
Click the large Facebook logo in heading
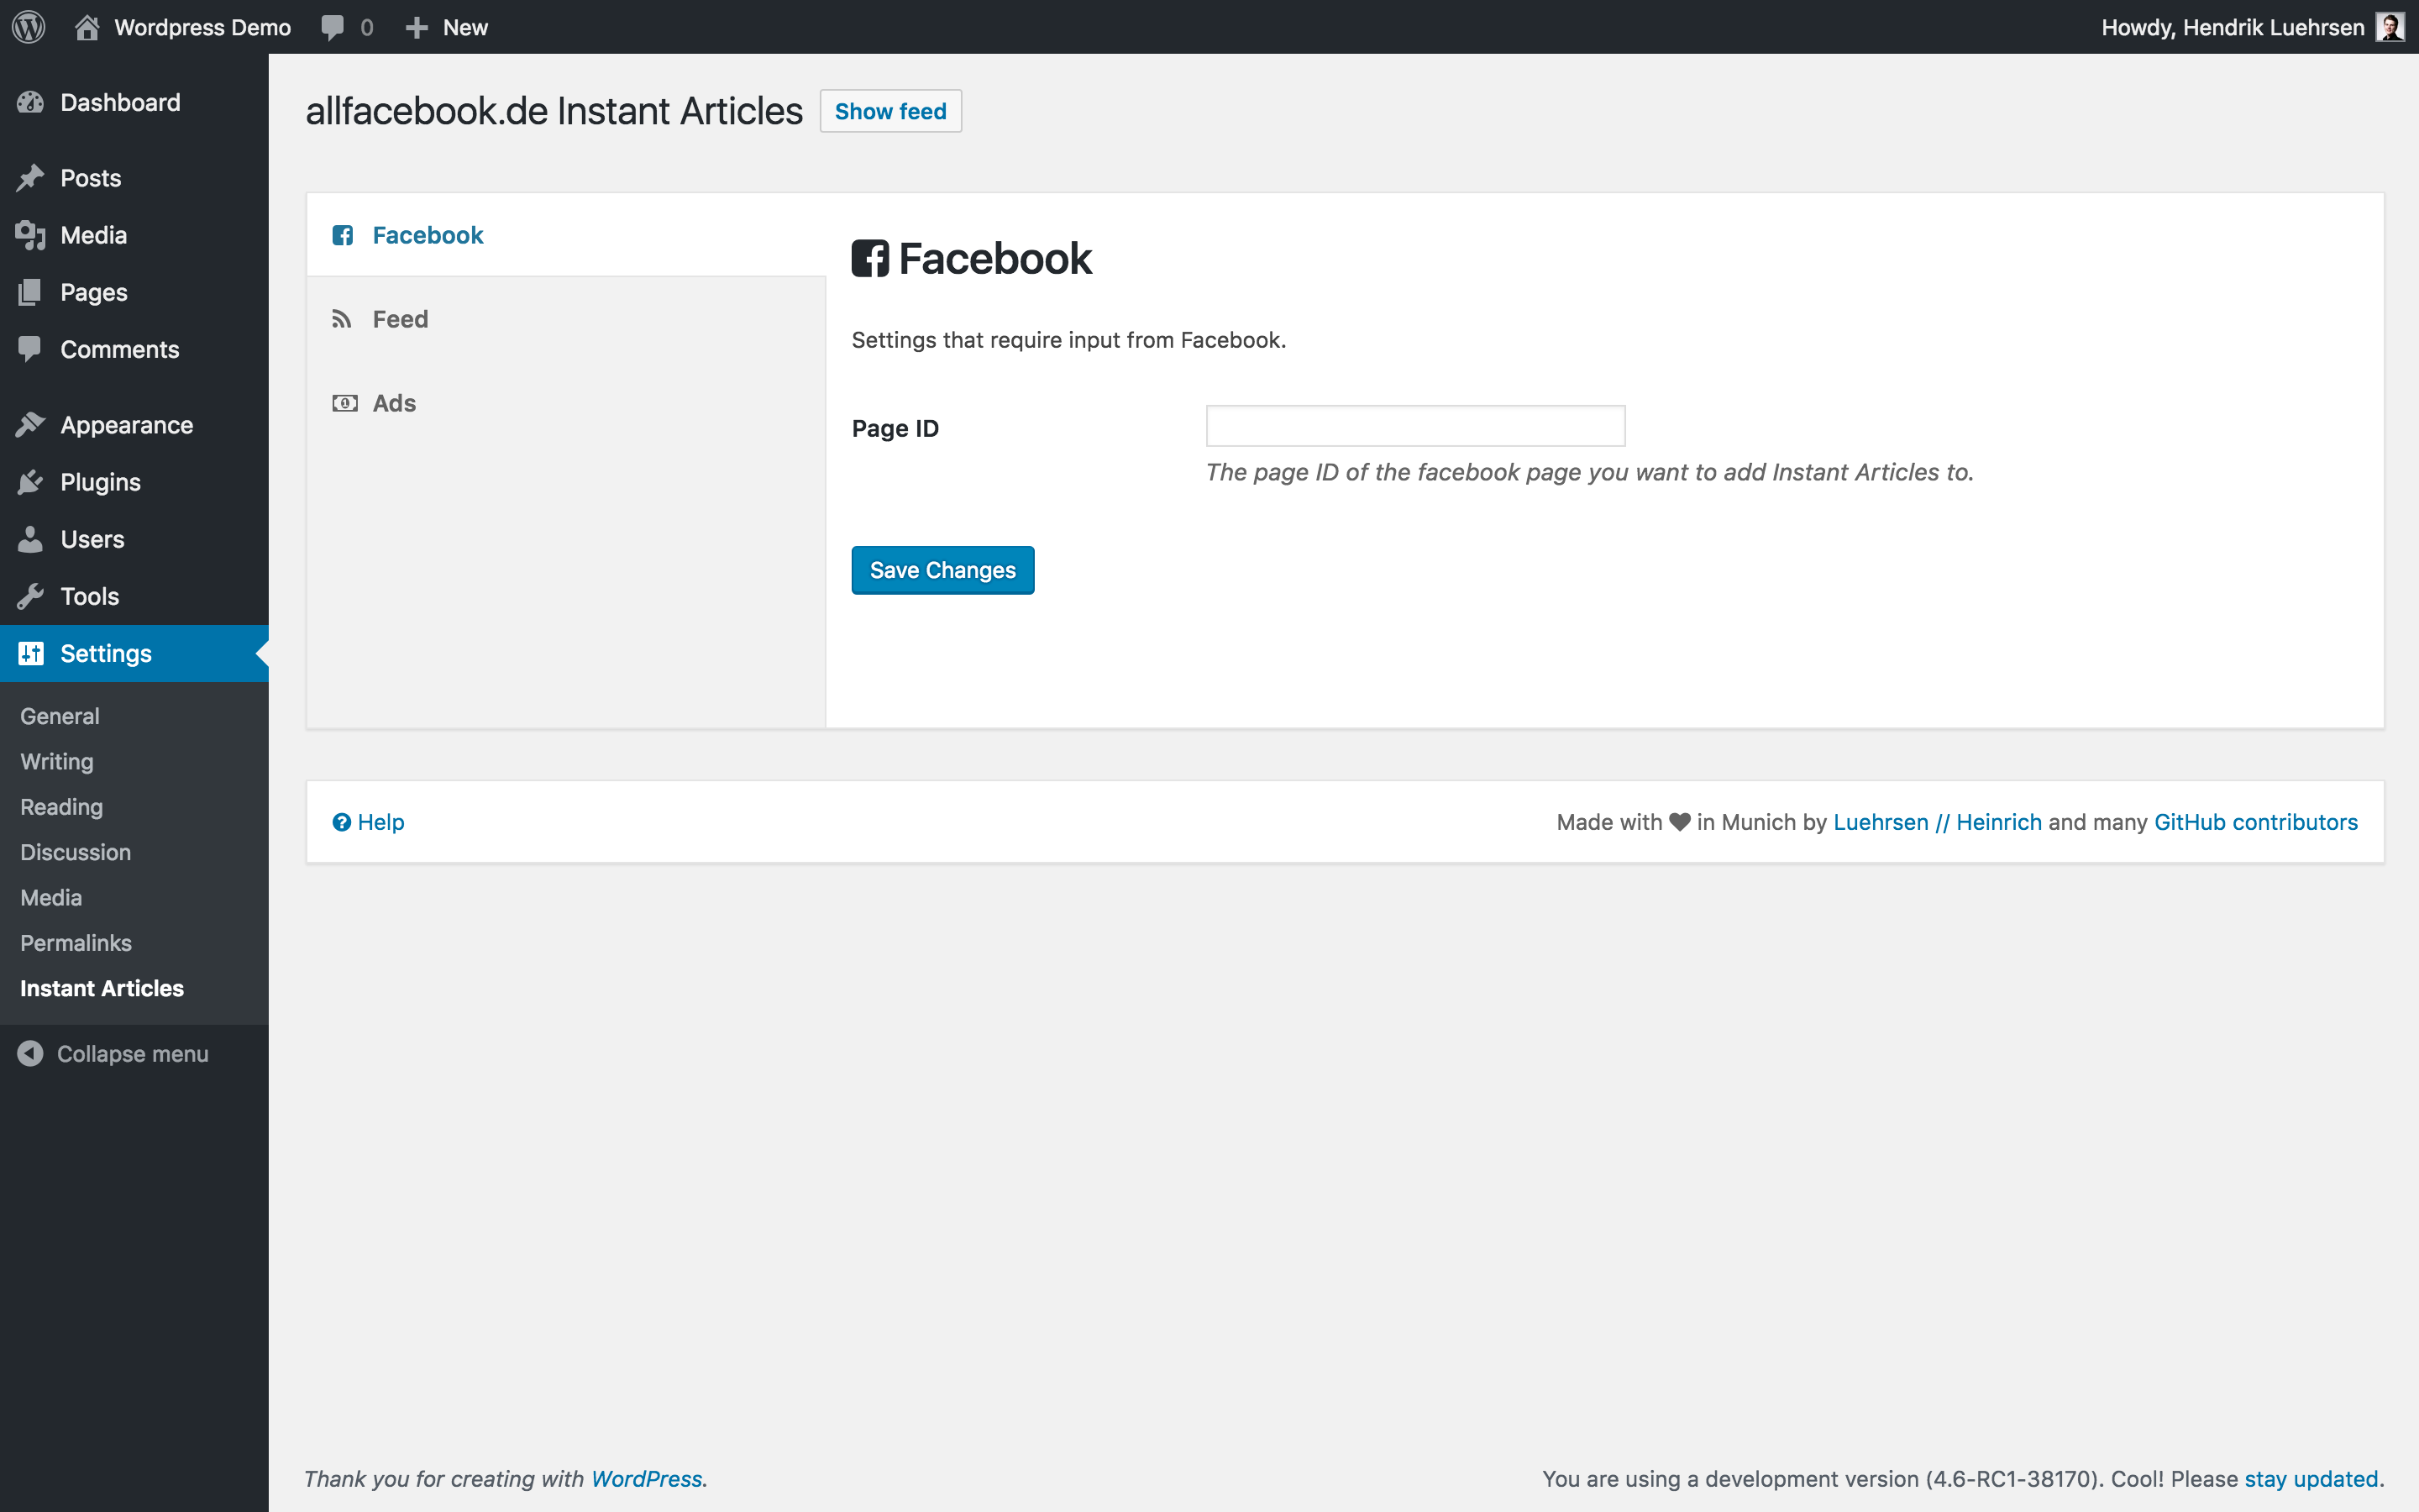(869, 258)
